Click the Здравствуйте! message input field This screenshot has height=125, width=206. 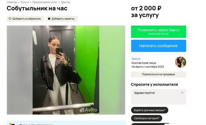[159, 97]
